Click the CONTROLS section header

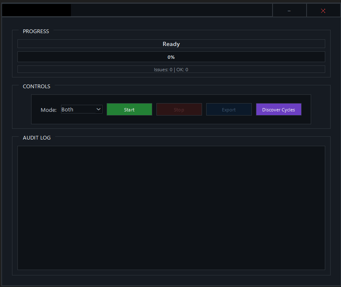point(37,86)
